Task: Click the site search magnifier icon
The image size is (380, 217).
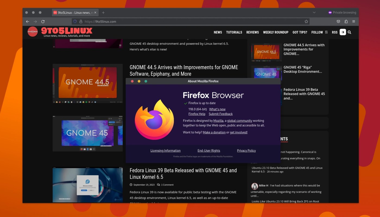Action: 349,32
